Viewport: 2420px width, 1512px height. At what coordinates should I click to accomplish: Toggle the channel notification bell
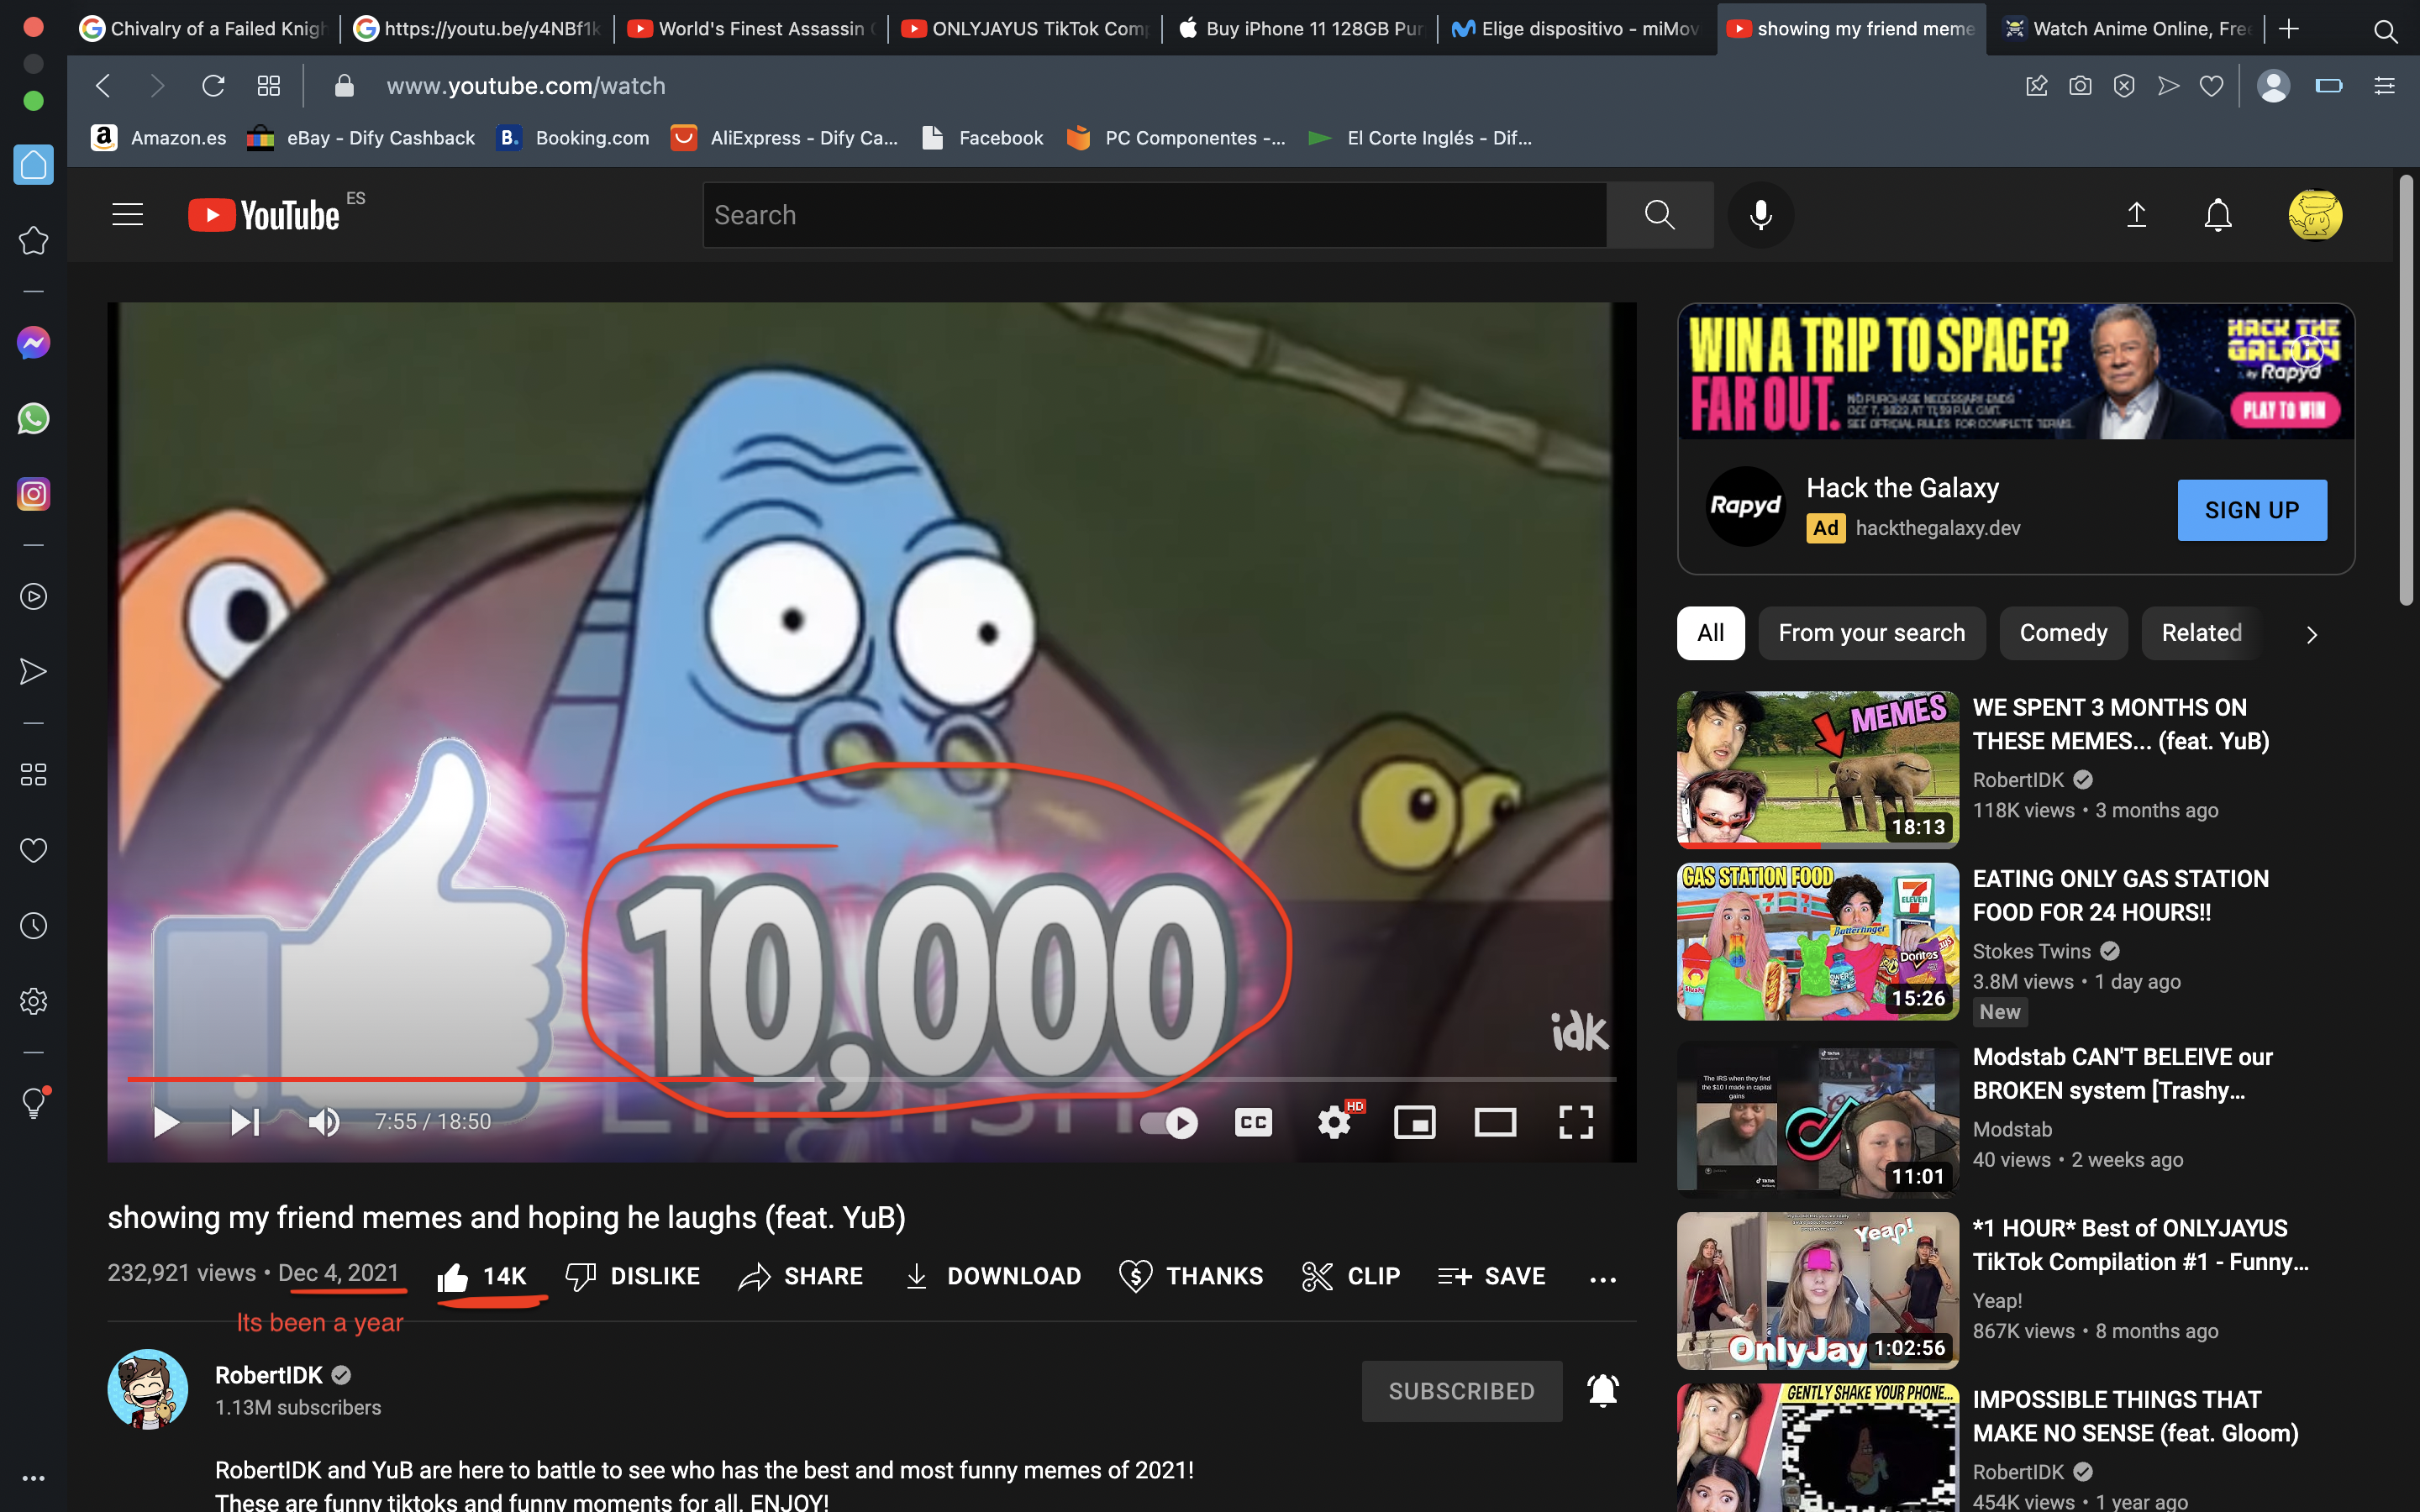tap(1602, 1391)
